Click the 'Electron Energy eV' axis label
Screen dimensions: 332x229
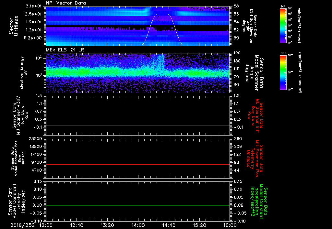point(24,73)
